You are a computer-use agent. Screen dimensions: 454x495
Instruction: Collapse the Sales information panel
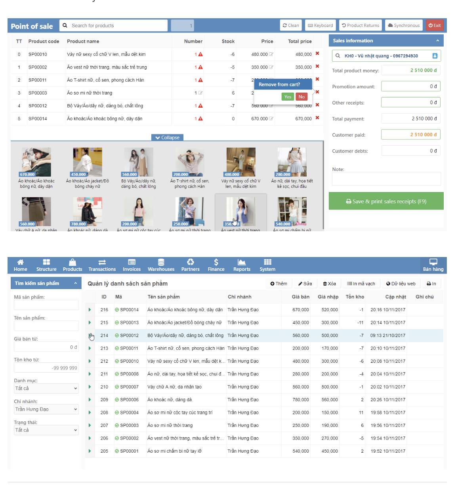point(437,40)
